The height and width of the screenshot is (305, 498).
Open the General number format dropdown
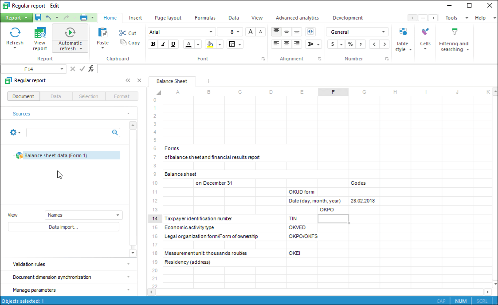click(x=383, y=32)
